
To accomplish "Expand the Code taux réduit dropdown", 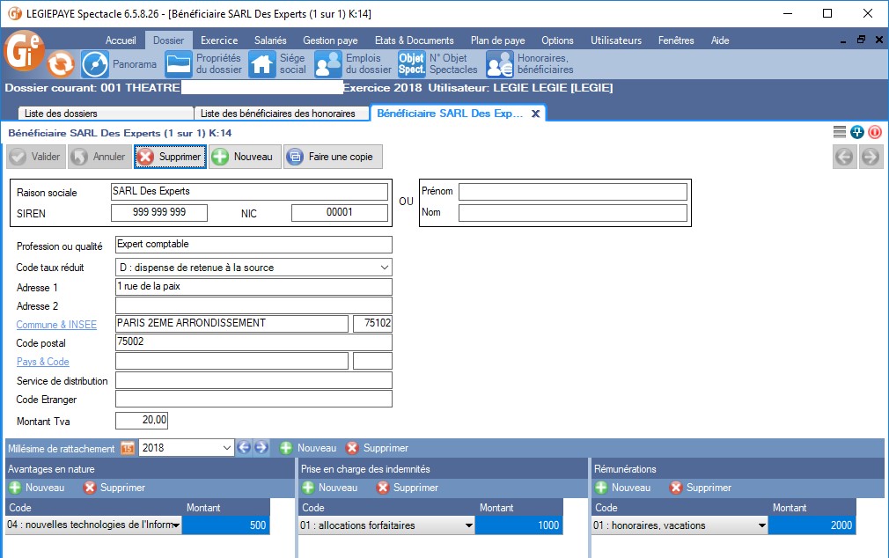I will coord(384,268).
